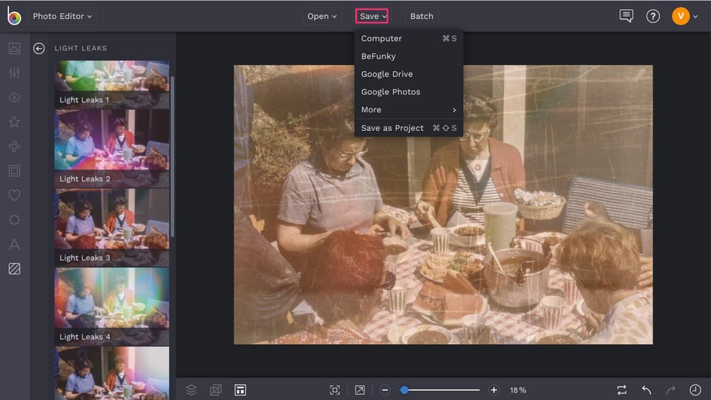Toggle the Save dropdown menu

tap(372, 17)
